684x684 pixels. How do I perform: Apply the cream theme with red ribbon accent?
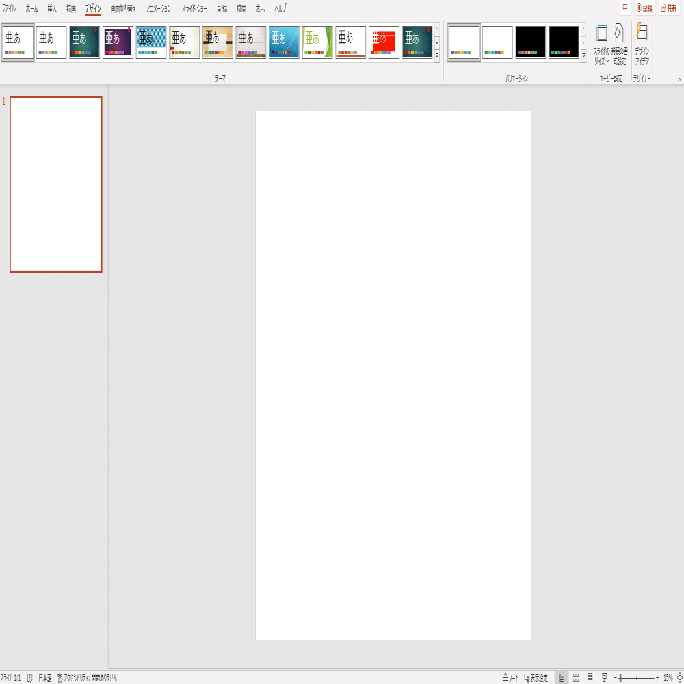[x=184, y=42]
